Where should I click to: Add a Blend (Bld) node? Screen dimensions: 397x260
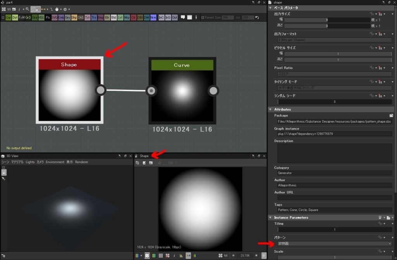pyautogui.click(x=114, y=17)
